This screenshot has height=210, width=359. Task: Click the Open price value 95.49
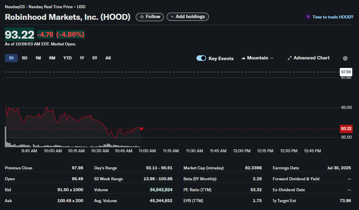pyautogui.click(x=77, y=179)
